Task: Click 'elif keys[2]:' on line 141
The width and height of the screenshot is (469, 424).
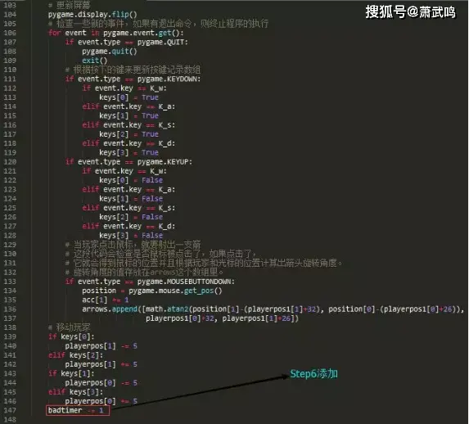Action: 75,355
